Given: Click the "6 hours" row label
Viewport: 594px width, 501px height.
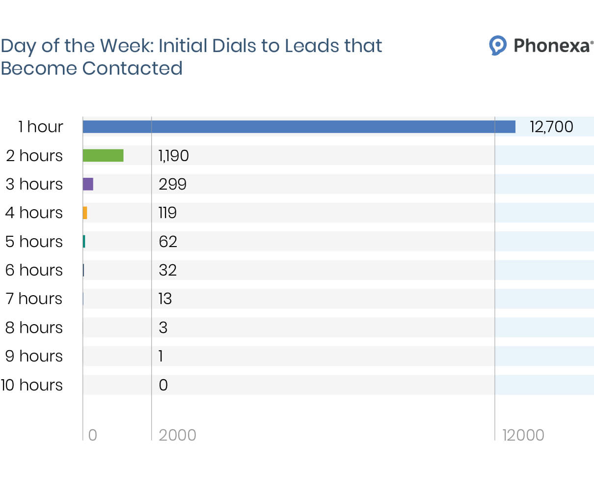Looking at the screenshot, I should click(34, 270).
